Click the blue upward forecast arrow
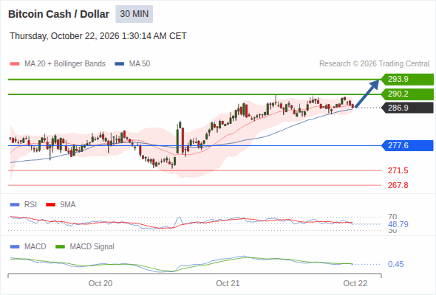Viewport: 436px width, 295px height. click(x=367, y=94)
